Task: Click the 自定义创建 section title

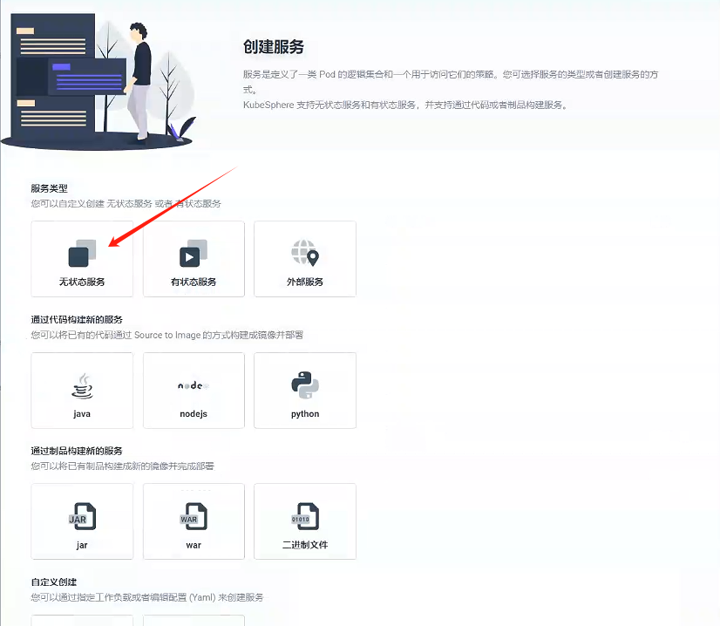Action: 54,582
